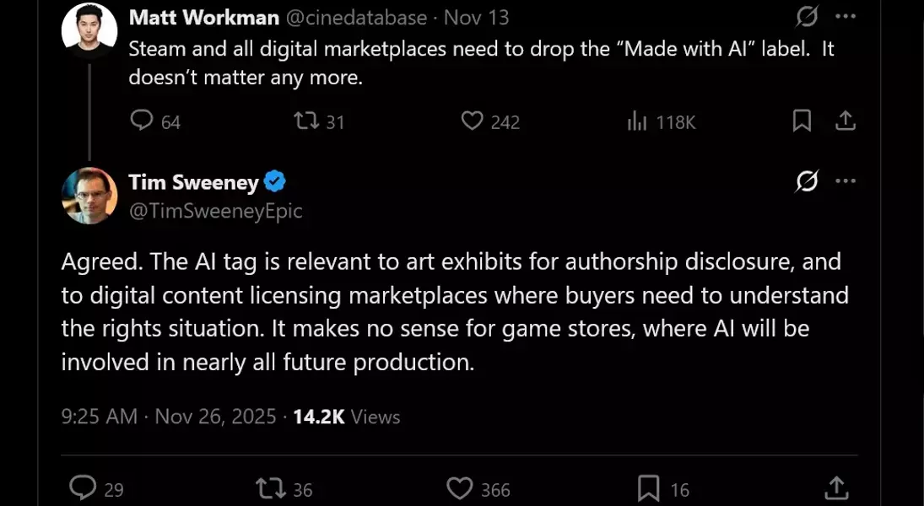Open Tim Sweeney's profile picture
The width and height of the screenshot is (924, 506).
pyautogui.click(x=89, y=196)
